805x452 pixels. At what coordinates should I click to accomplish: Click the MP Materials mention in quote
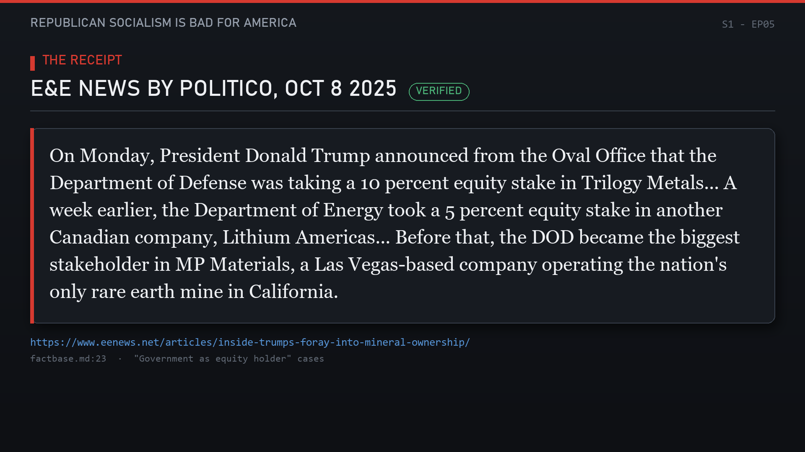(233, 265)
